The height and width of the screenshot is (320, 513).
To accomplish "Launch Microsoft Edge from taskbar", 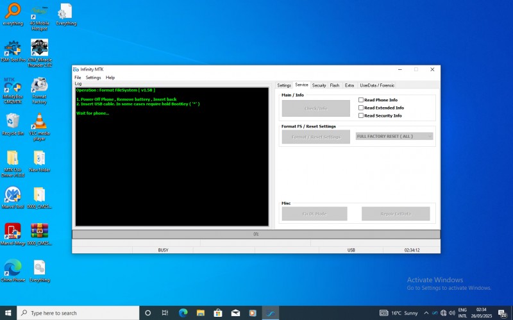I will [x=183, y=313].
